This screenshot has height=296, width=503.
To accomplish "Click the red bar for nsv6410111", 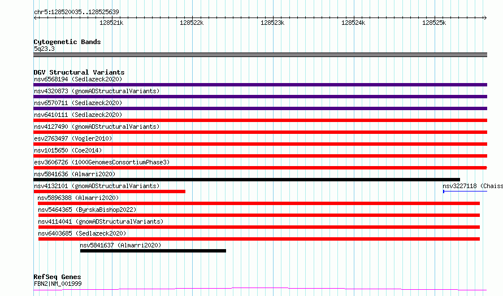I will coord(260,120).
